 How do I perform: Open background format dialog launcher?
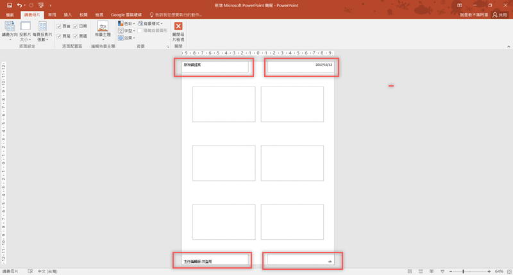point(168,47)
